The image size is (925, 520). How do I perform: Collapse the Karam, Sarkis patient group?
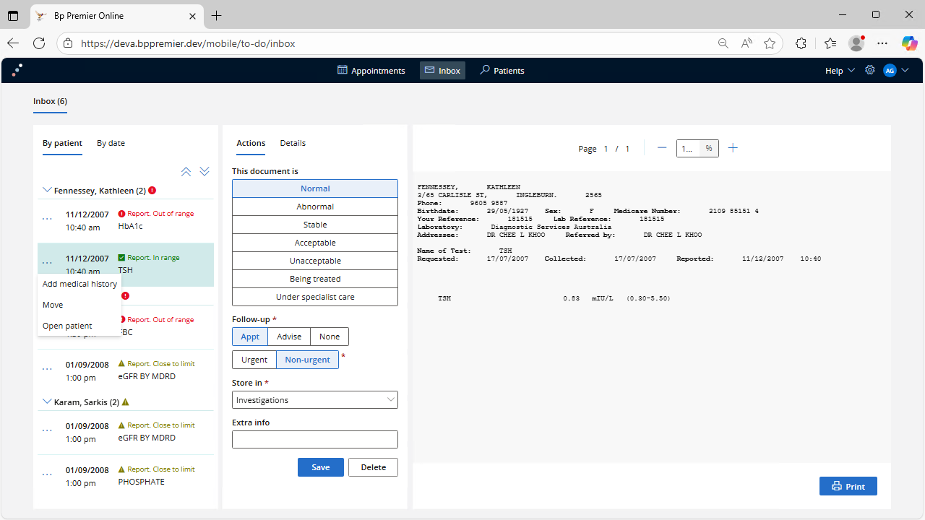(48, 402)
